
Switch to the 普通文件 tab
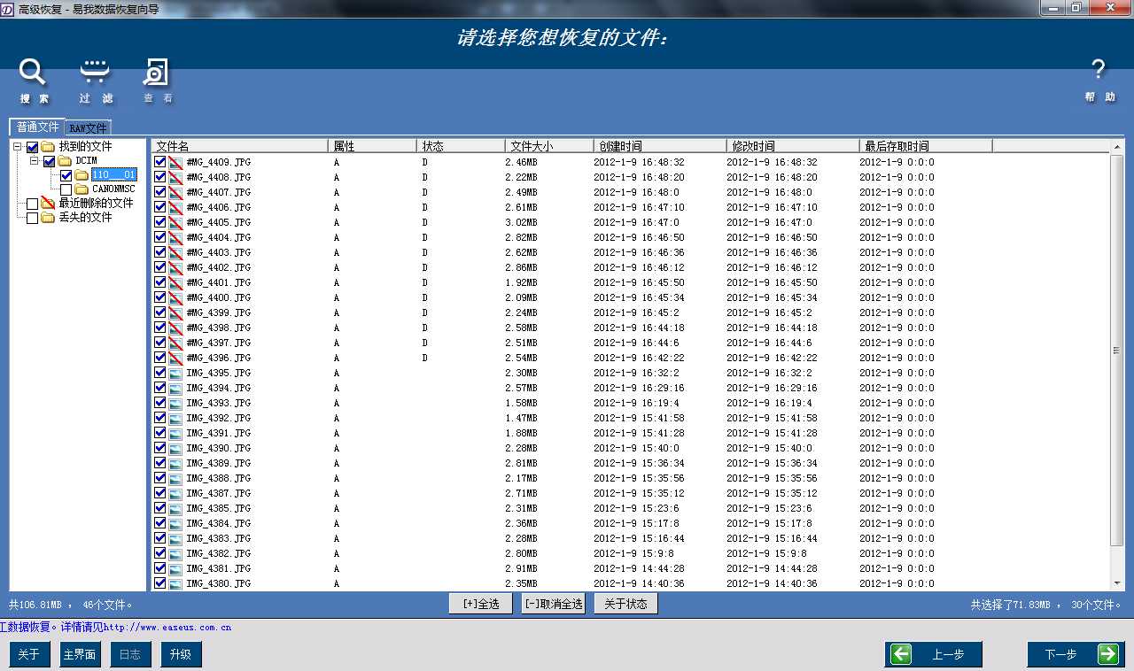point(37,127)
